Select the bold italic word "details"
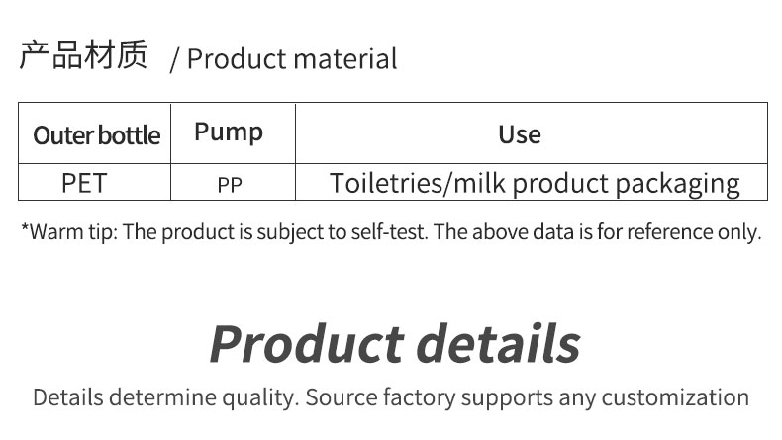The image size is (782, 440). pyautogui.click(x=498, y=343)
